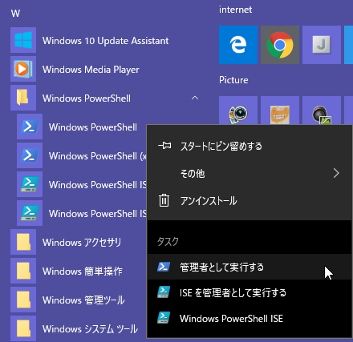Viewport: 353px width, 342px height.
Task: Click the Windows PowerShell (x86) app icon
Action: coord(30,155)
